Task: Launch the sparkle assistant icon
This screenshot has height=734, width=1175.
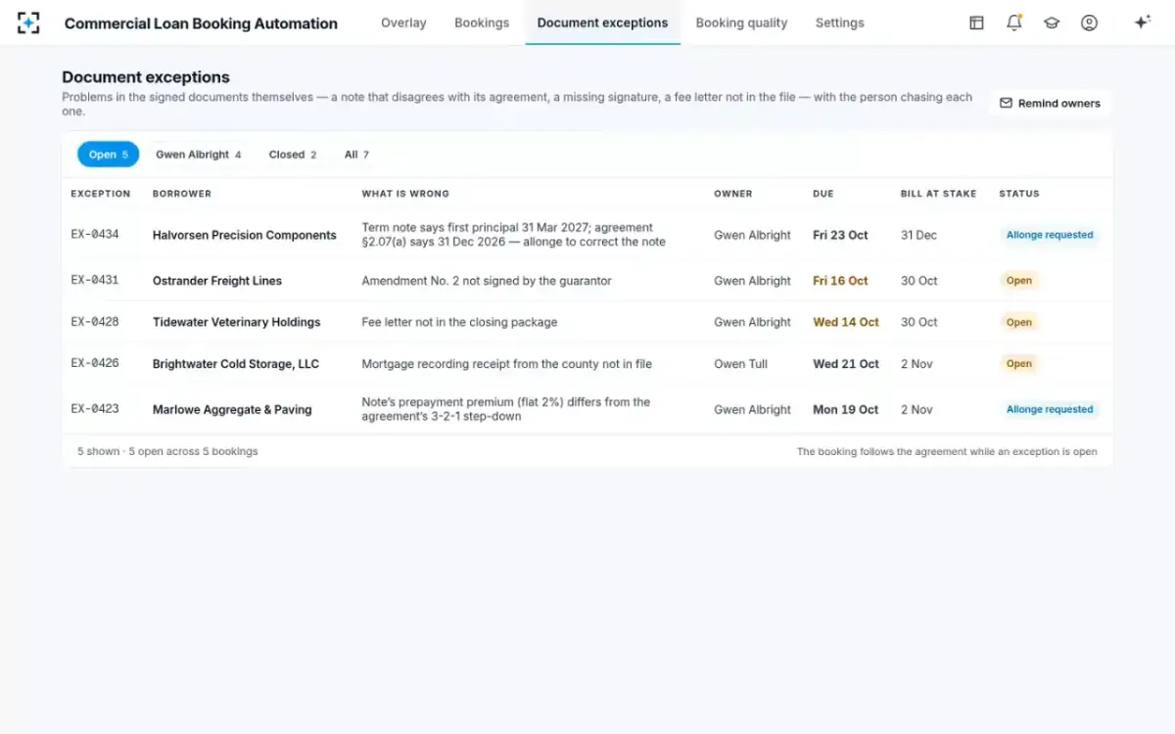Action: [x=1142, y=23]
